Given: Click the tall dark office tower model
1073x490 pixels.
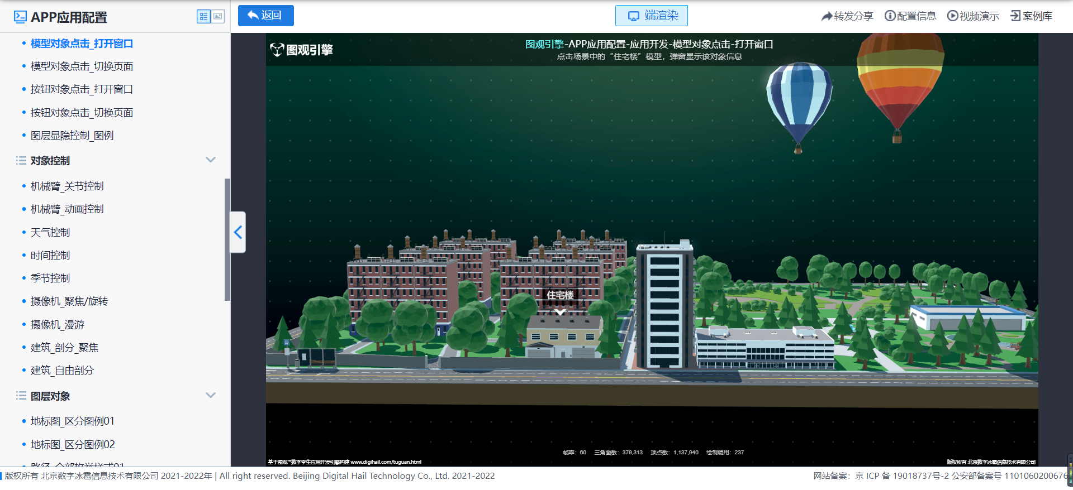Looking at the screenshot, I should click(x=664, y=306).
